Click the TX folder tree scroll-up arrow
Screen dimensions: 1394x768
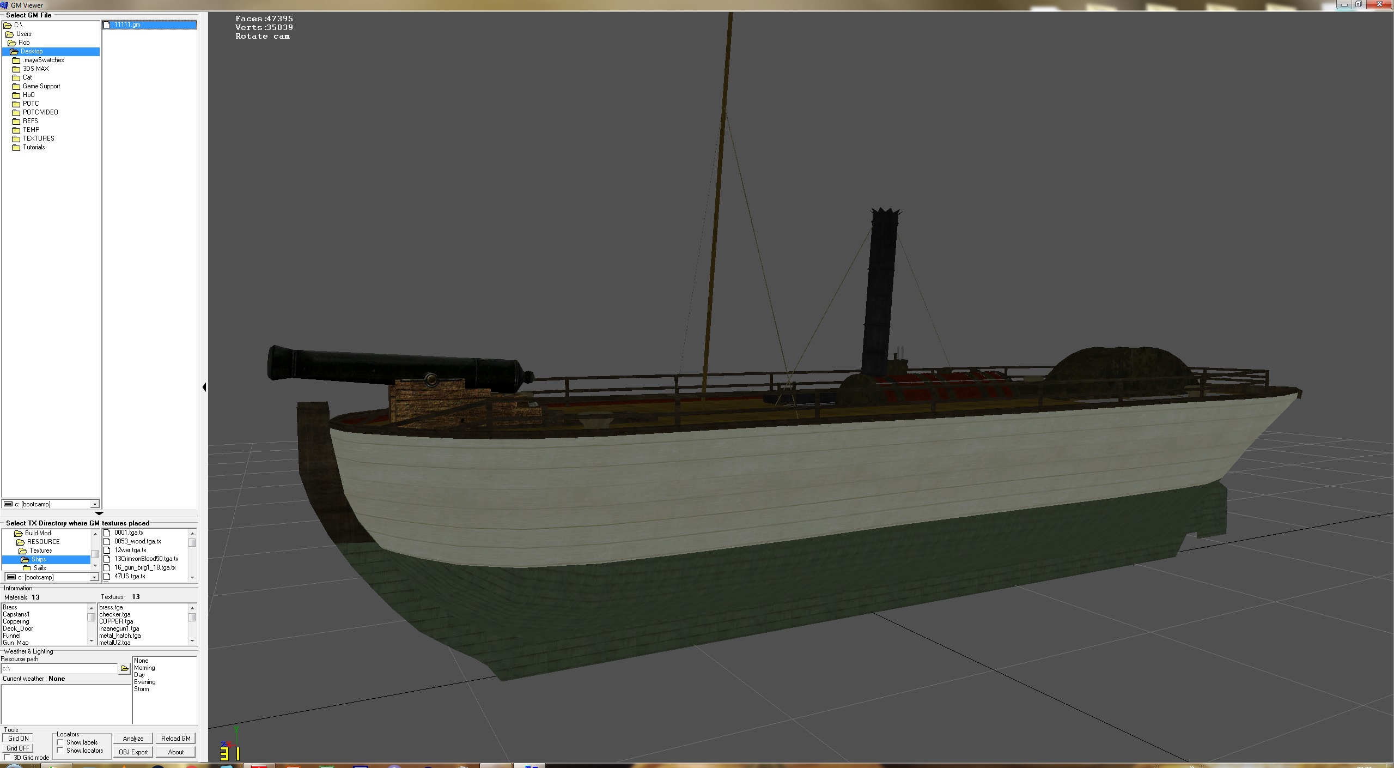[95, 534]
